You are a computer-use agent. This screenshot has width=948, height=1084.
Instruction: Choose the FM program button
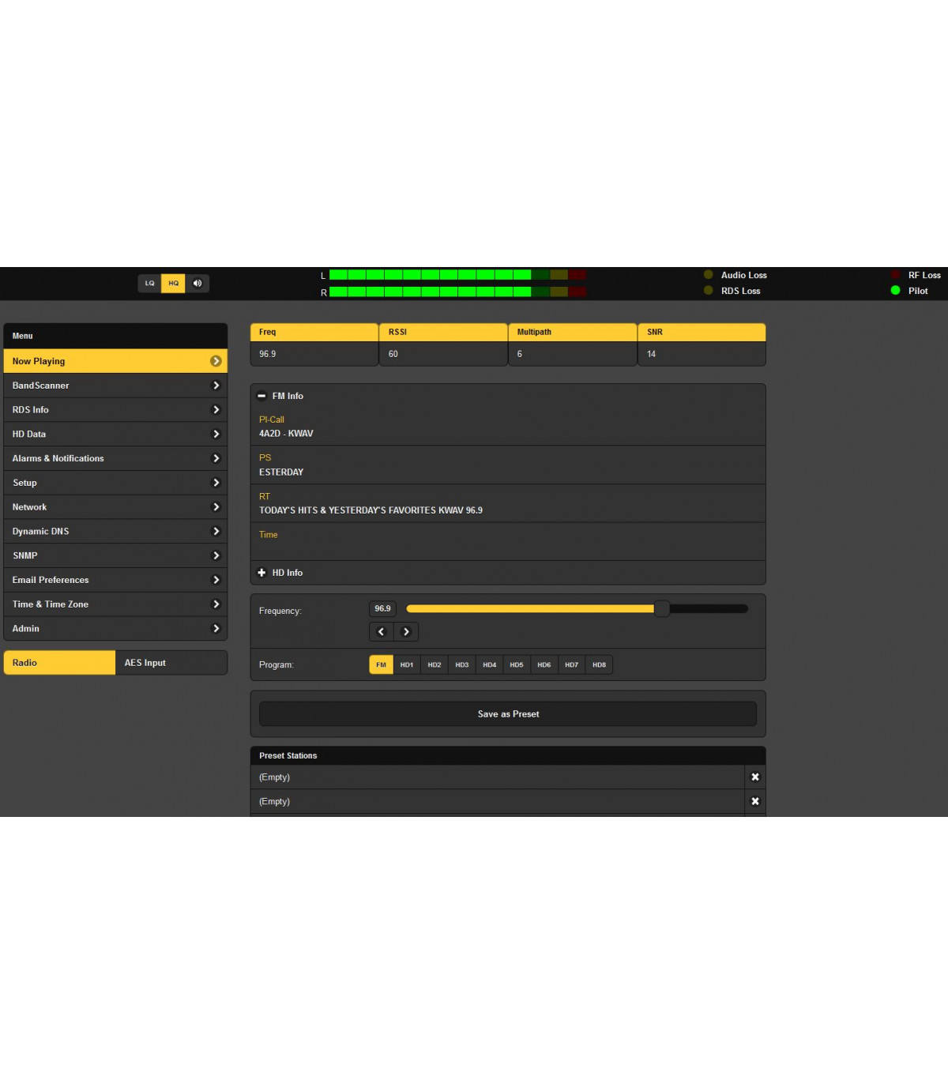tap(381, 664)
